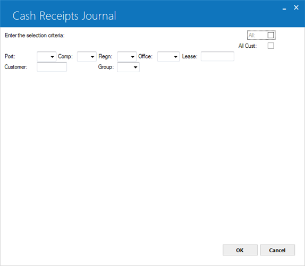Open the Port dropdown

point(46,56)
